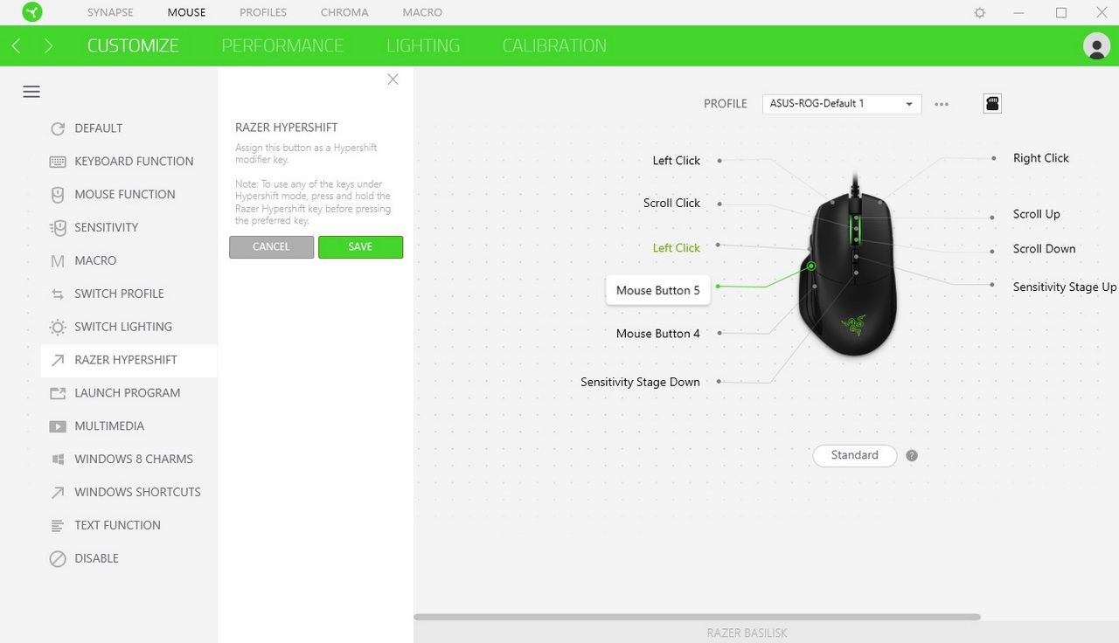Click the horizontal scrollbar at bottom
The height and width of the screenshot is (643, 1119).
pyautogui.click(x=697, y=617)
